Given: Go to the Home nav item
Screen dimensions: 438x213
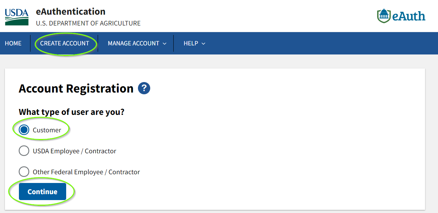Looking at the screenshot, I should [13, 43].
